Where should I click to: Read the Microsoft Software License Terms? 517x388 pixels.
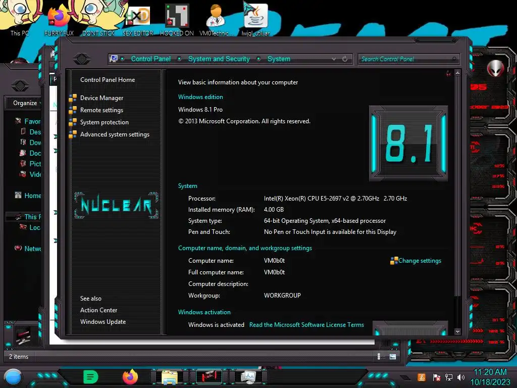306,325
